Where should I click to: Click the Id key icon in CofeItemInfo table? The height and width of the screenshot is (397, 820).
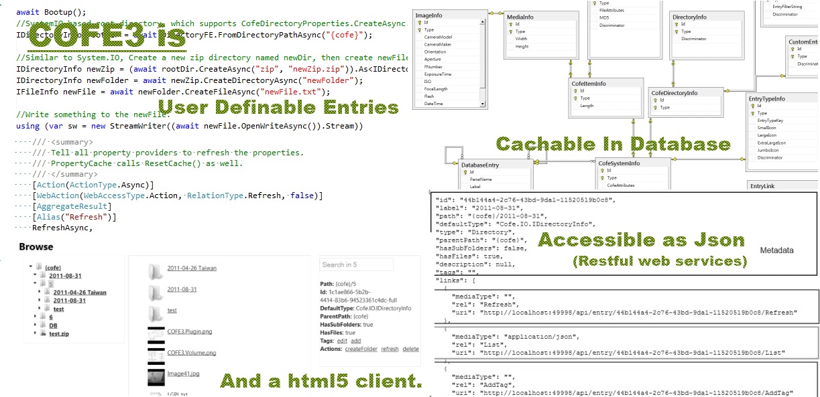click(575, 91)
